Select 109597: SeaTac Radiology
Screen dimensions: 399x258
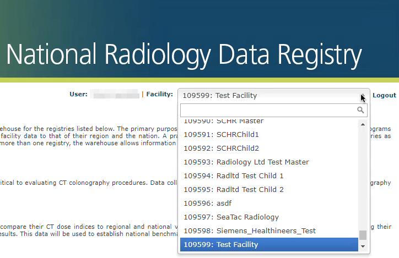(x=269, y=217)
